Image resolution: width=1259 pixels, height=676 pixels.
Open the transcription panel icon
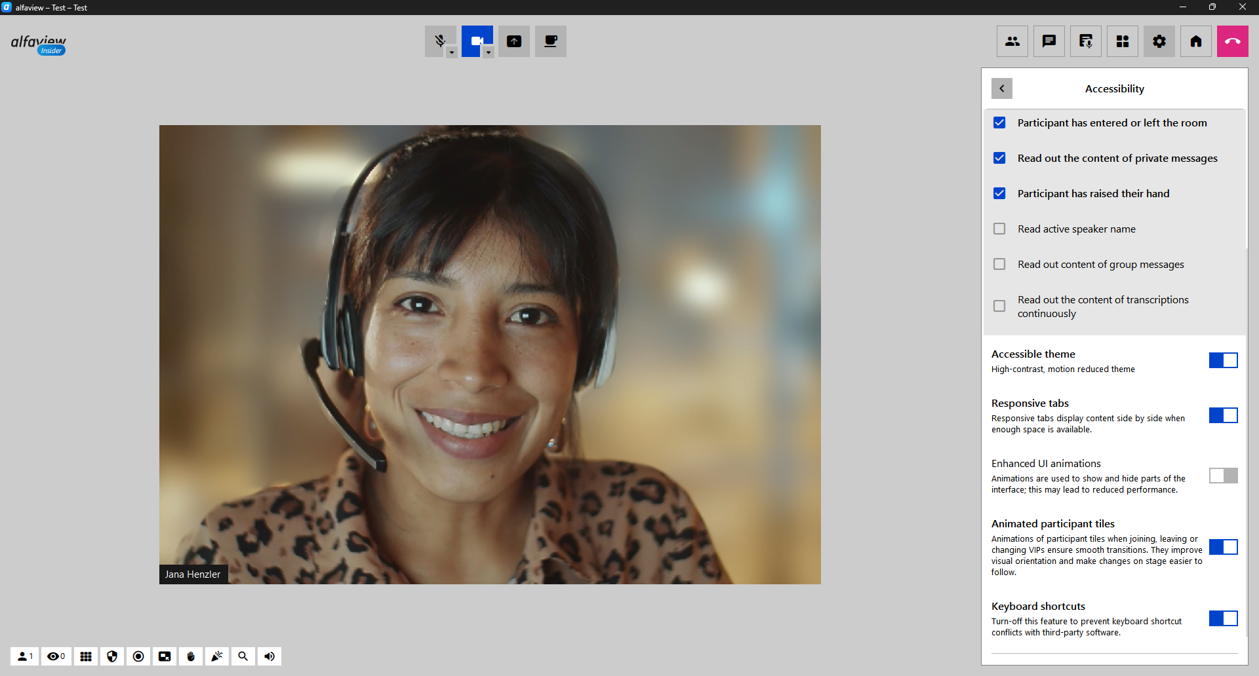(x=1086, y=41)
